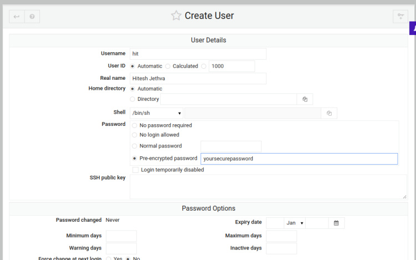Check Login temporarily disabled

[135, 170]
